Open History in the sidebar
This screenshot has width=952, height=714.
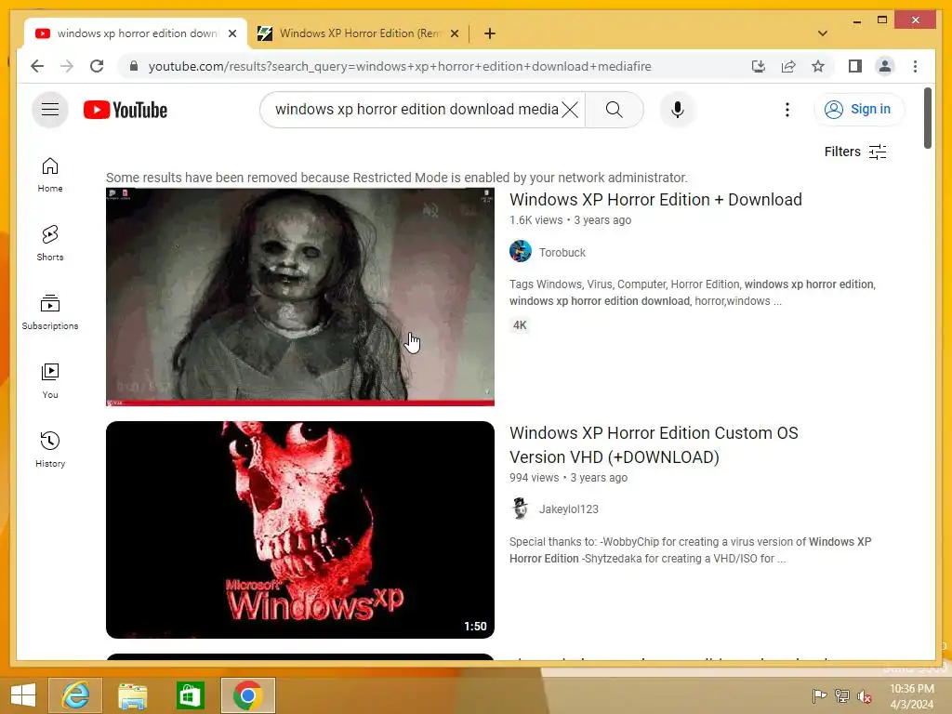(x=50, y=449)
